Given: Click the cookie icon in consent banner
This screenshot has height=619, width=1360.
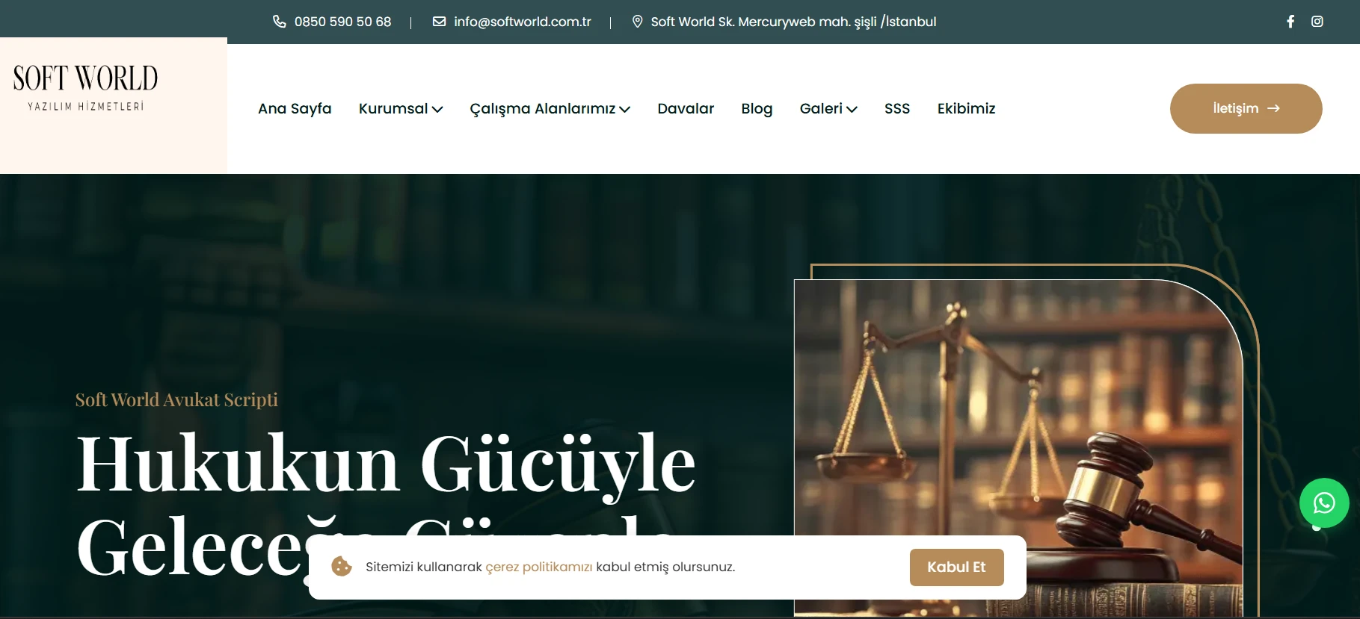Looking at the screenshot, I should tap(342, 567).
